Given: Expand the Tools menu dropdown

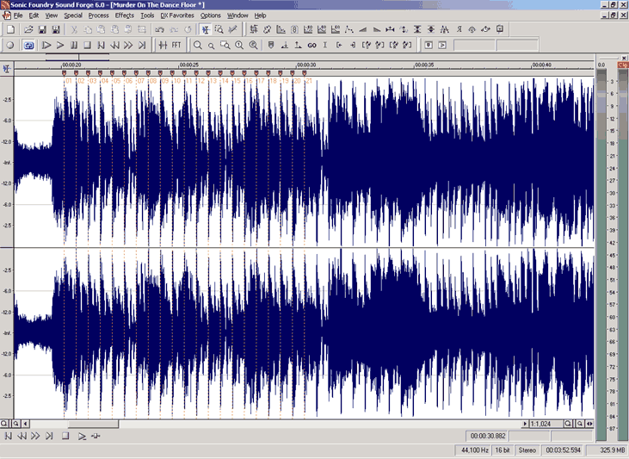Looking at the screenshot, I should click(147, 16).
